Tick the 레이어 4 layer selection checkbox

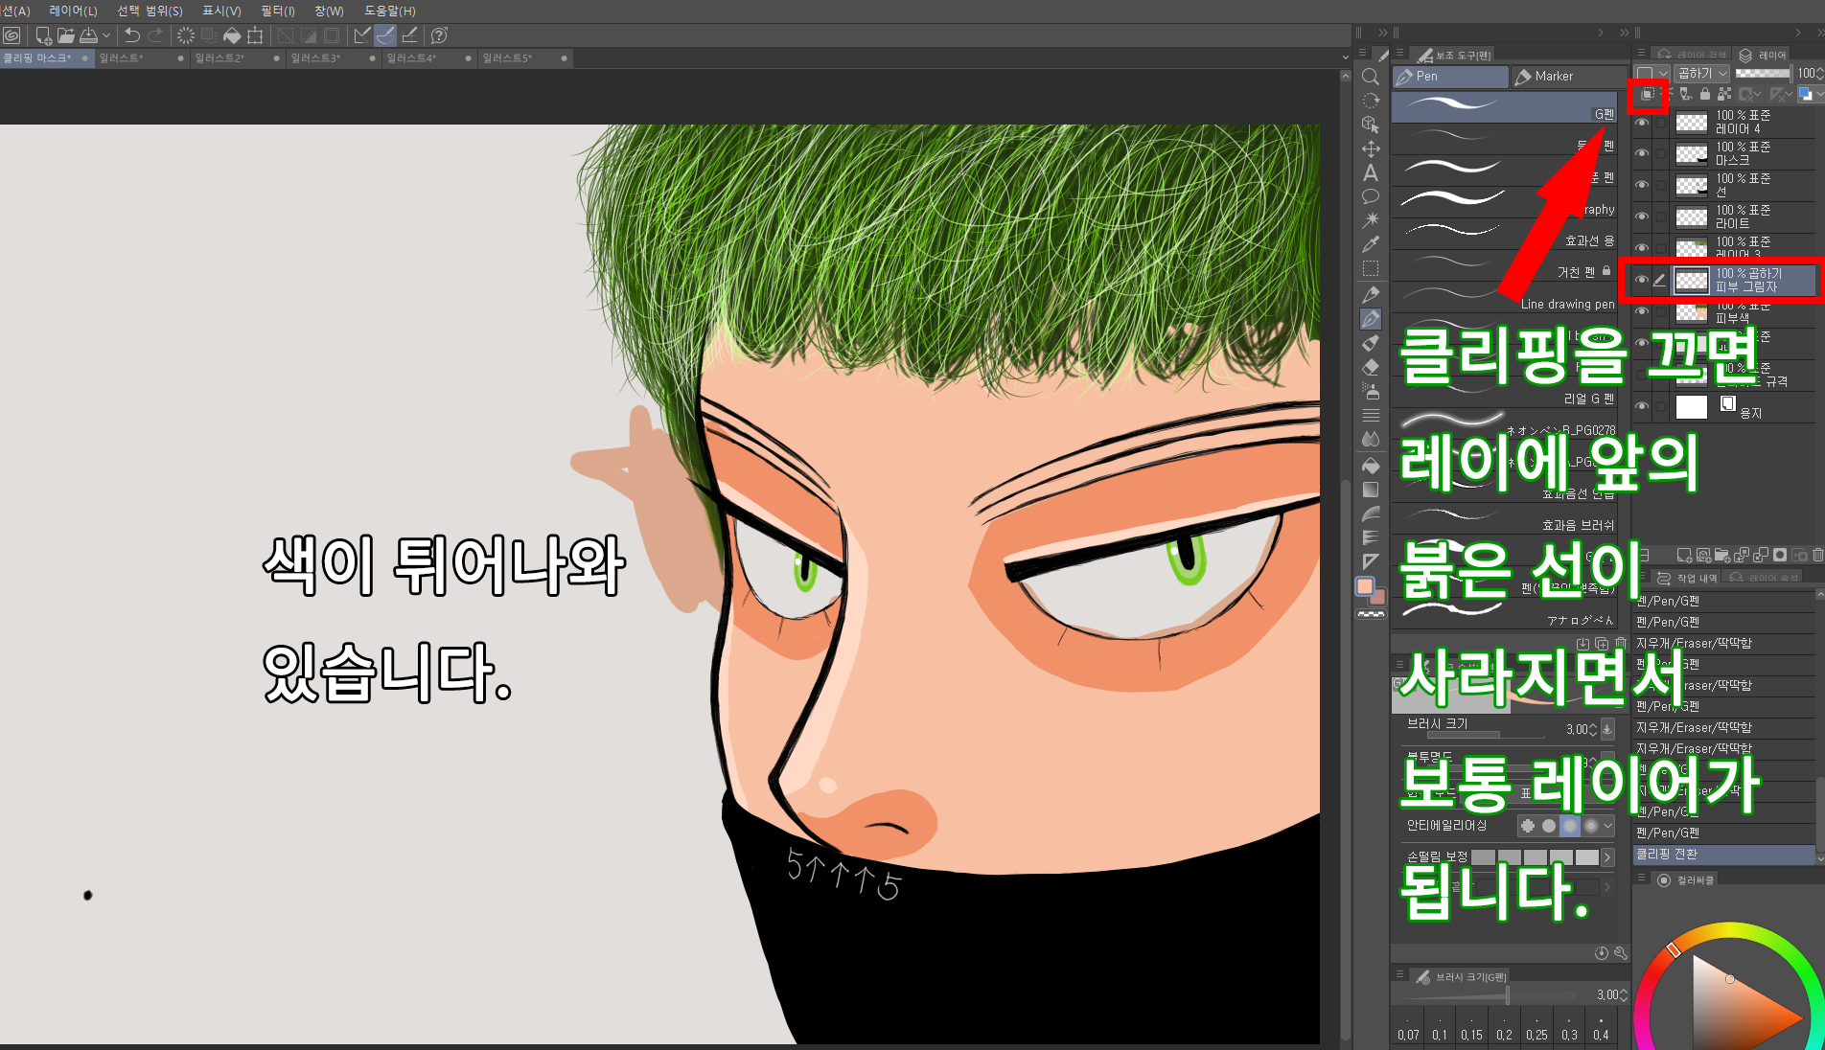click(x=1660, y=123)
